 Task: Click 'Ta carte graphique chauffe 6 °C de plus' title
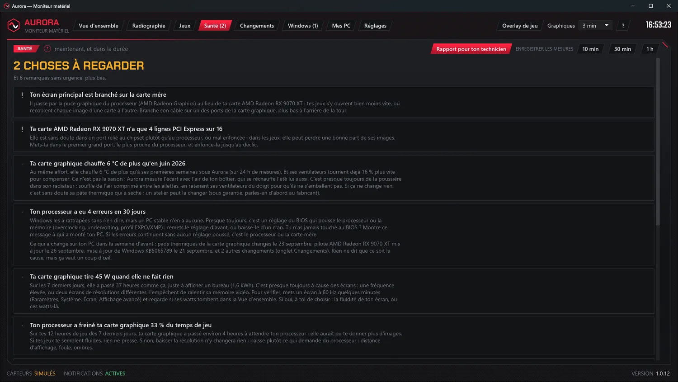(x=108, y=163)
